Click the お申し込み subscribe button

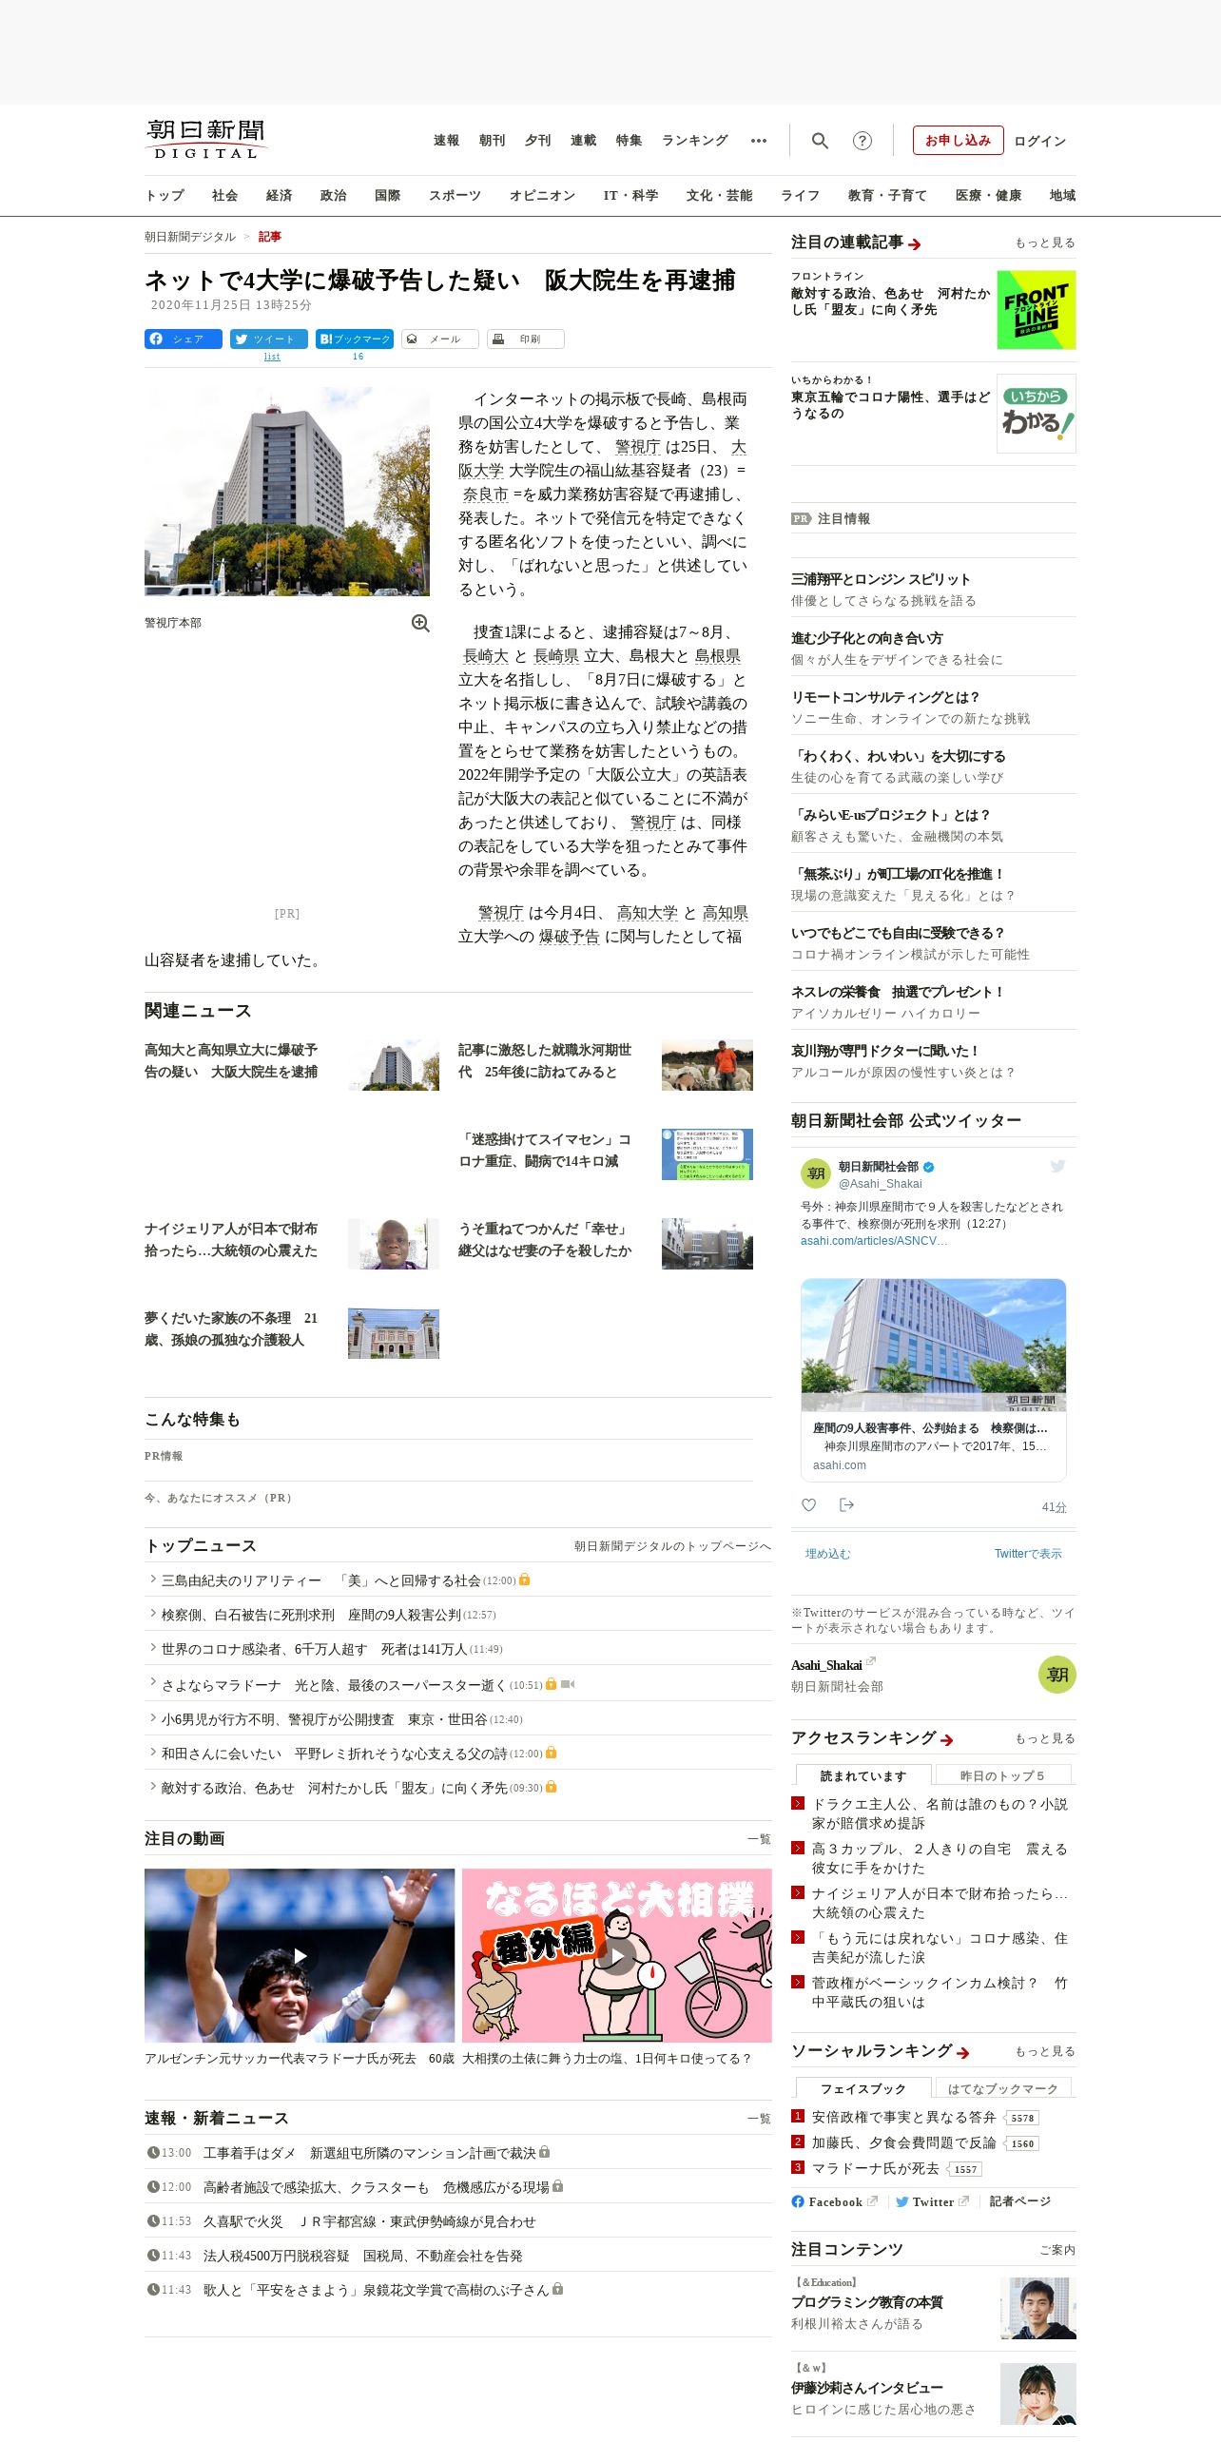coord(958,141)
